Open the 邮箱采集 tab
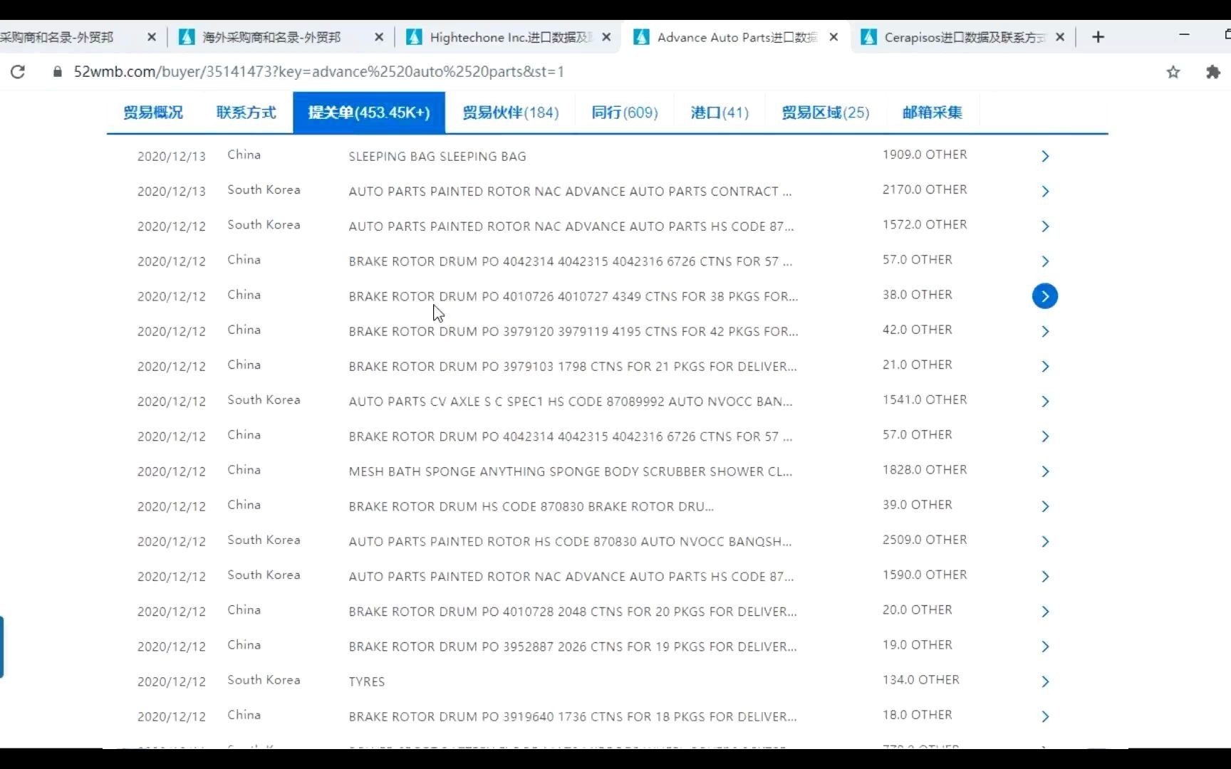Image resolution: width=1231 pixels, height=769 pixels. tap(932, 113)
